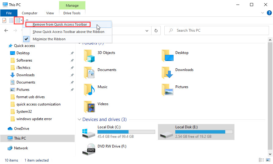Collapse the Folders group chevron
The height and width of the screenshot is (164, 273).
pos(79,43)
